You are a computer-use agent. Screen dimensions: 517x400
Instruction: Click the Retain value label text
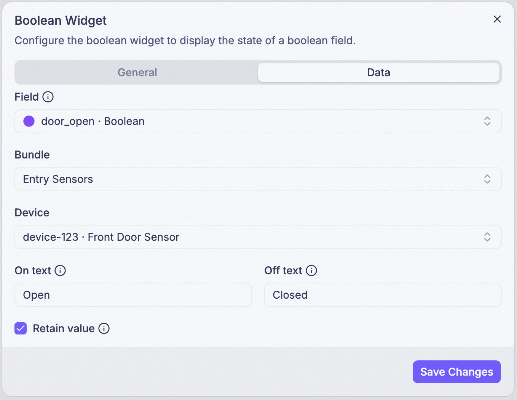click(64, 328)
